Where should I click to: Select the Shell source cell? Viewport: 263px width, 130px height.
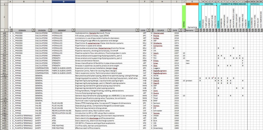pos(162,96)
